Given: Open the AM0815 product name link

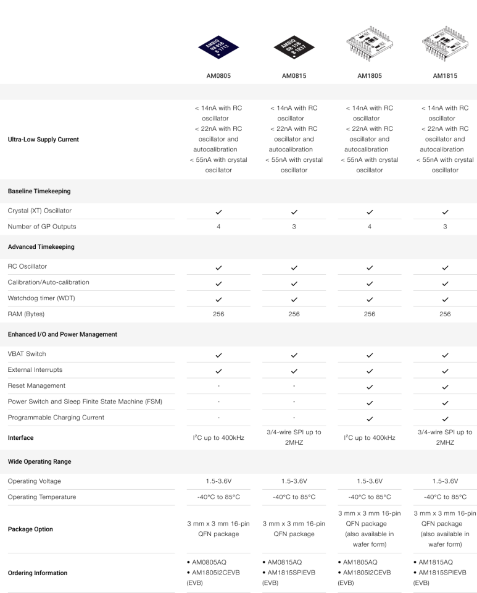Looking at the screenshot, I should (x=294, y=76).
